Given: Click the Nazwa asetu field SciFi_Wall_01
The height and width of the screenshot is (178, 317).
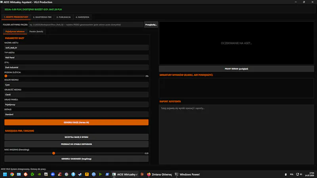Looking at the screenshot, I should 76,48.
